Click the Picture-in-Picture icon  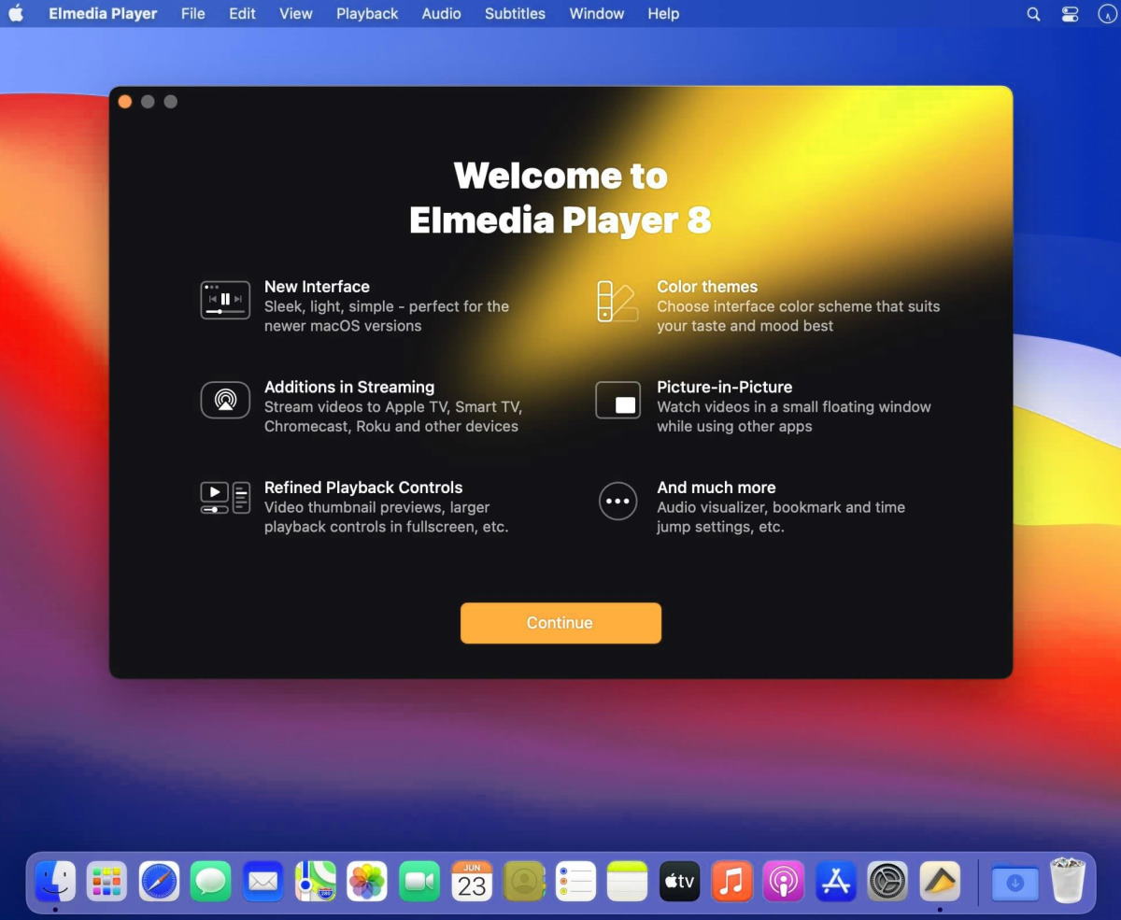pyautogui.click(x=617, y=401)
